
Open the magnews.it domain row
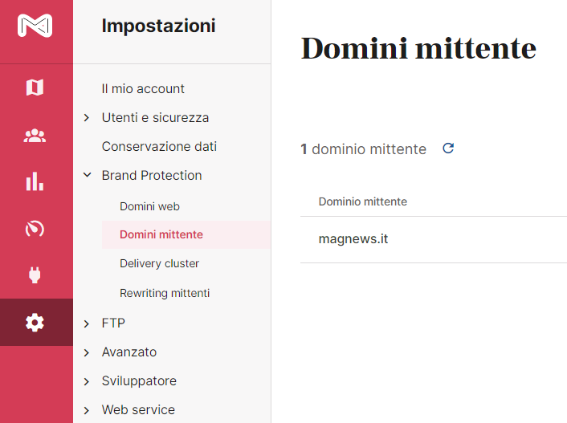pos(434,239)
